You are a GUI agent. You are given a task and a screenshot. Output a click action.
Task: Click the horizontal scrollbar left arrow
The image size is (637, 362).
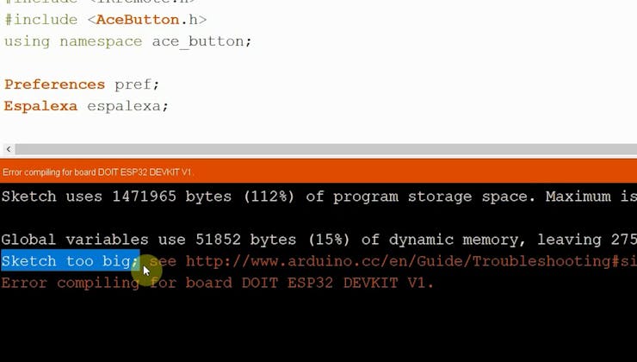point(8,149)
